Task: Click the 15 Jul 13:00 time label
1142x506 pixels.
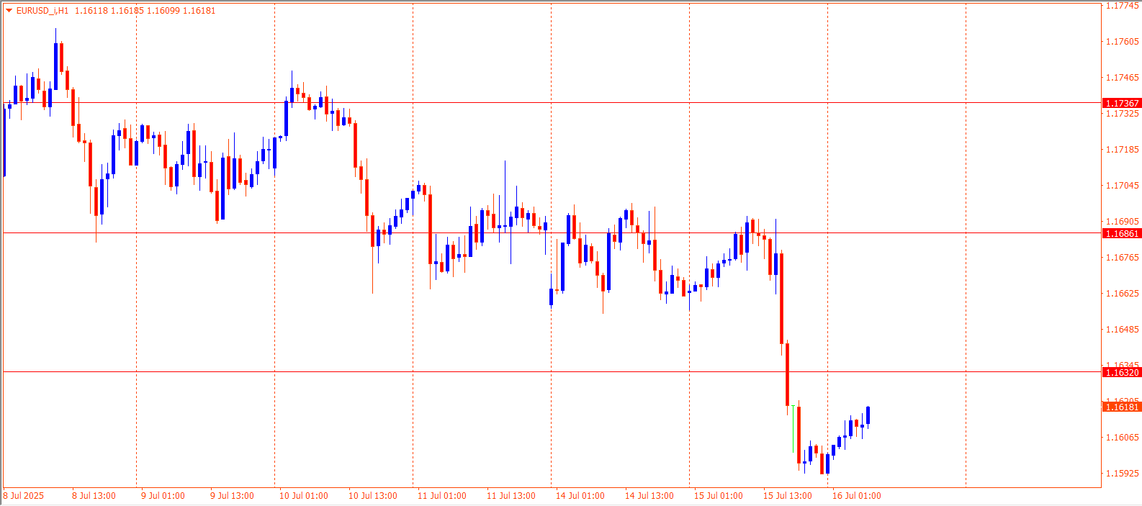Action: tap(788, 496)
